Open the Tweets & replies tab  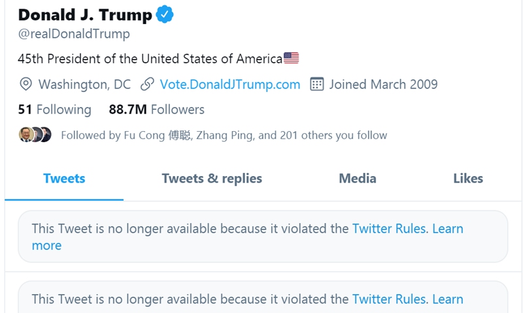pyautogui.click(x=212, y=178)
